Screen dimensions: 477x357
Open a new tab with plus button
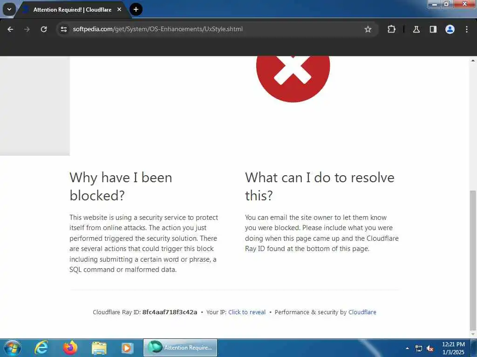[136, 9]
